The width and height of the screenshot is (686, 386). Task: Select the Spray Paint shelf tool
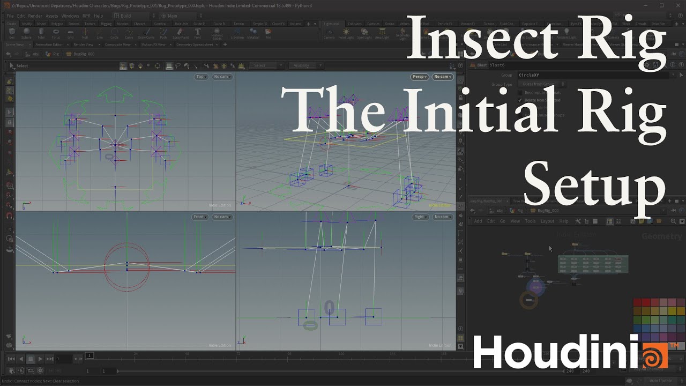click(x=181, y=34)
